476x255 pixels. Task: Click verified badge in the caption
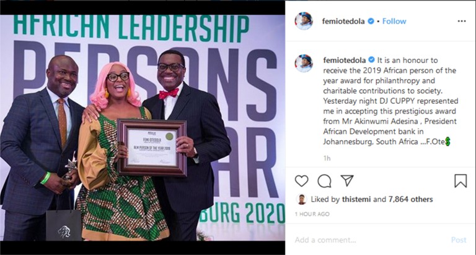[x=372, y=60]
